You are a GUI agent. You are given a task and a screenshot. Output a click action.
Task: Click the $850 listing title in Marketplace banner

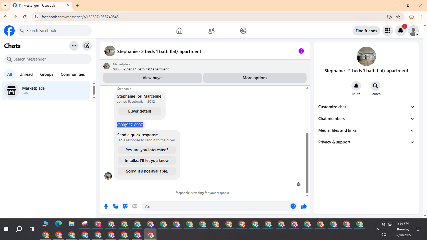click(x=141, y=69)
